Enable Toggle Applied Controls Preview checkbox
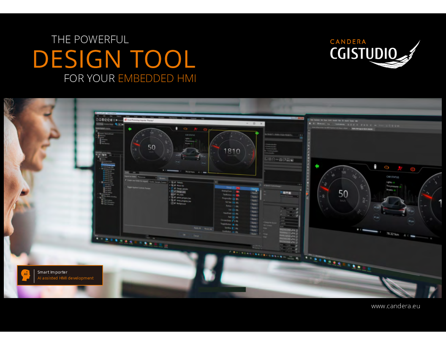 (127, 187)
